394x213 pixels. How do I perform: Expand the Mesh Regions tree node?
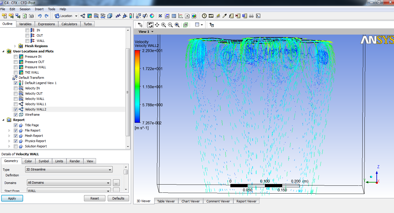(15, 46)
